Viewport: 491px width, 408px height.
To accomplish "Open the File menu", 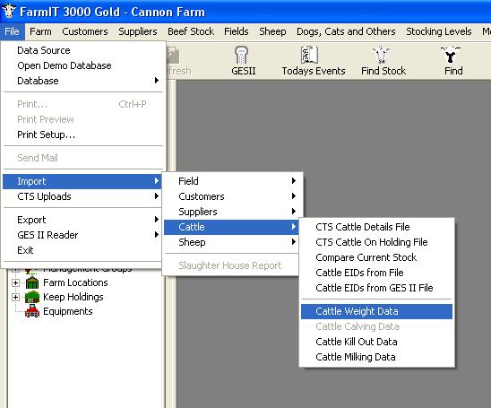I will 12,31.
